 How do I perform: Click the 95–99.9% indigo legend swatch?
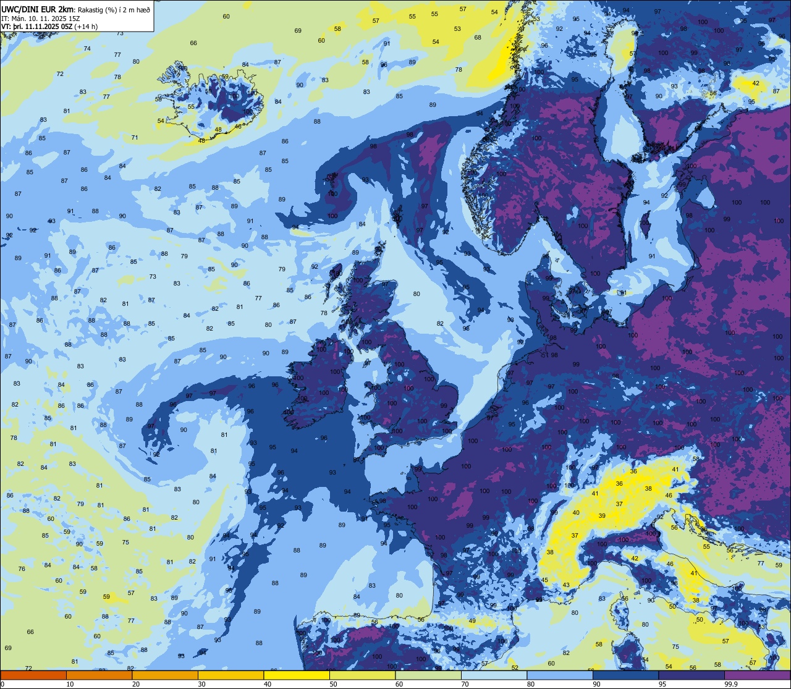pyautogui.click(x=692, y=675)
